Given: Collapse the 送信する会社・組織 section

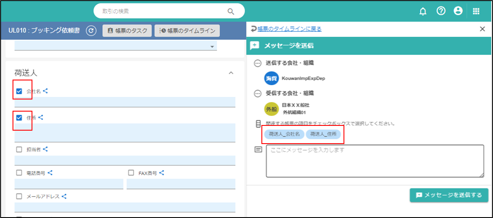Looking at the screenshot, I should 258,63.
